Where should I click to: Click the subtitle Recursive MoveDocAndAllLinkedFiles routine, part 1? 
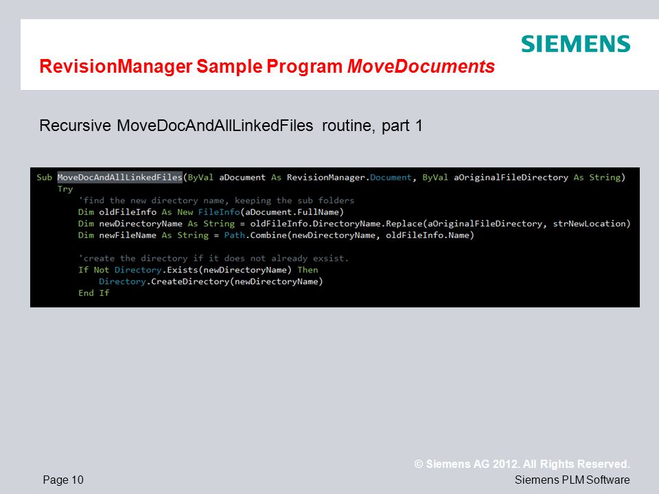point(231,126)
